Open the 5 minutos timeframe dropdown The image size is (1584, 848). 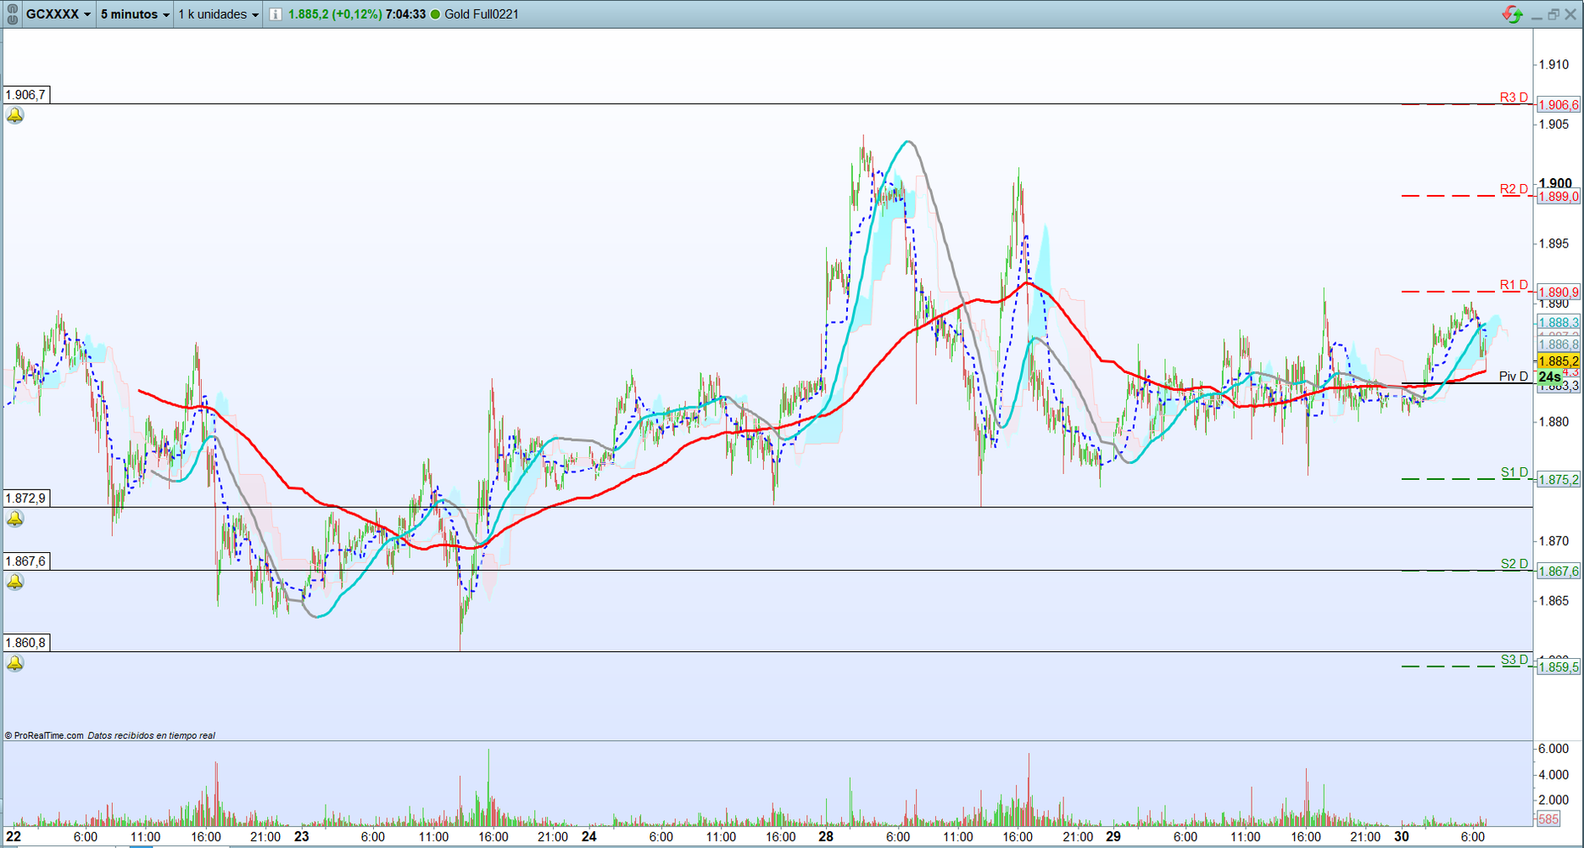pos(135,14)
